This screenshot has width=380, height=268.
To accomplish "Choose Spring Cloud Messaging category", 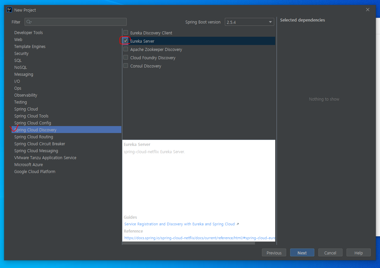I will pos(36,151).
